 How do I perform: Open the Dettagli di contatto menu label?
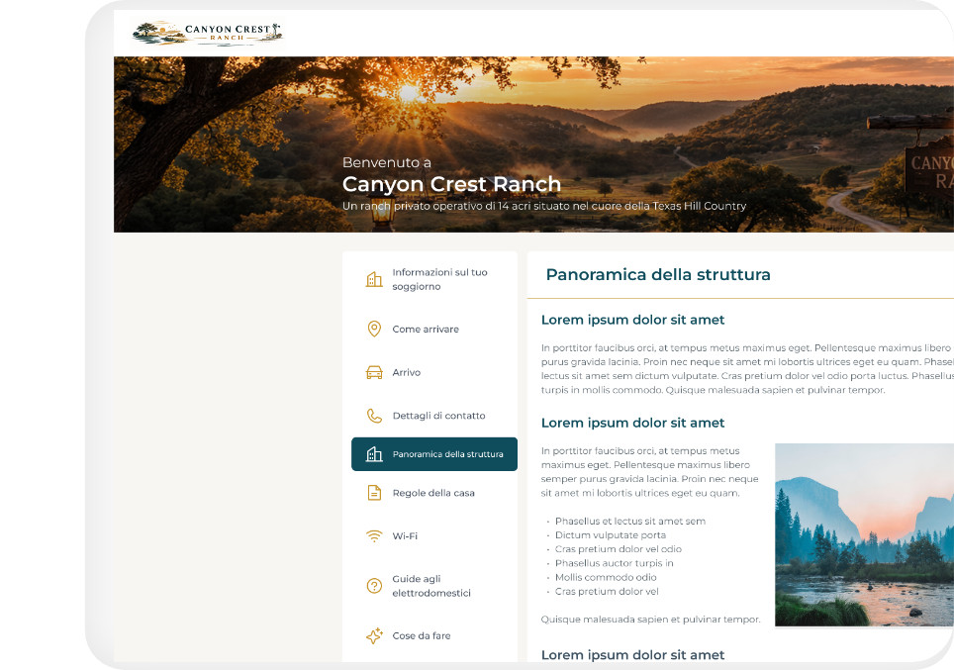point(438,417)
